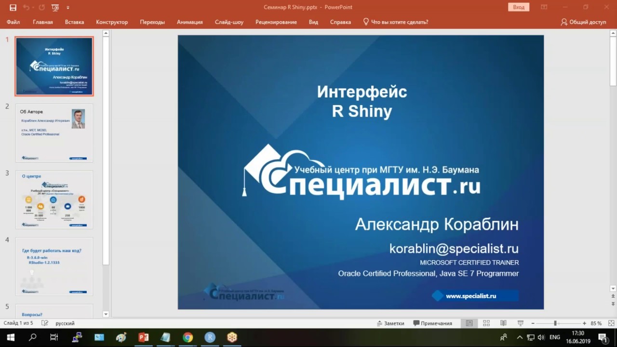
Task: Open the Customize Quick Access Toolbar dropdown
Action: pos(67,8)
